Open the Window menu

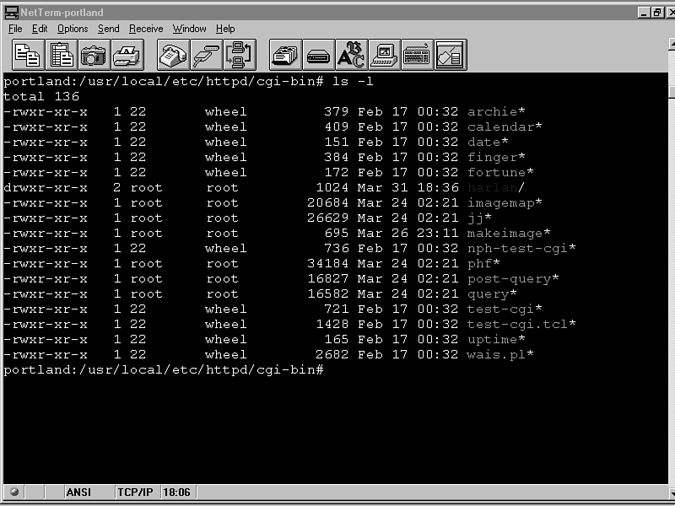click(189, 29)
